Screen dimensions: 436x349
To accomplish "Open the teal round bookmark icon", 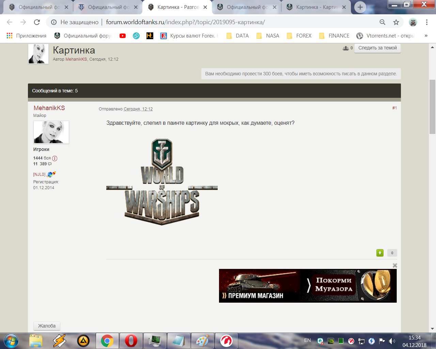I will point(136,36).
